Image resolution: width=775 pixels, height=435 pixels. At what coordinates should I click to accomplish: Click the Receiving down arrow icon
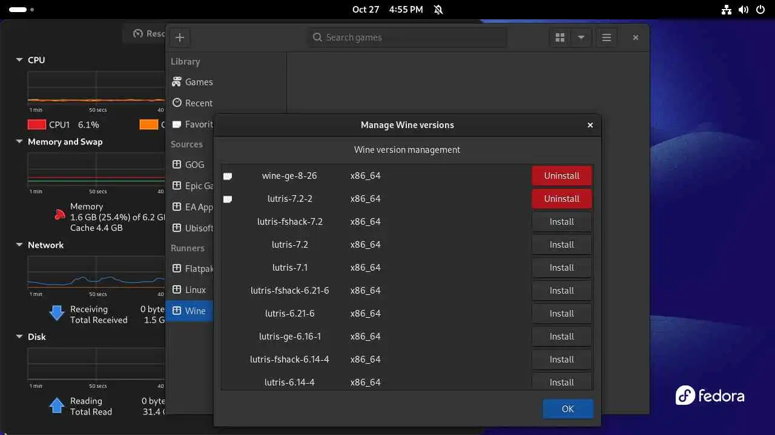57,312
